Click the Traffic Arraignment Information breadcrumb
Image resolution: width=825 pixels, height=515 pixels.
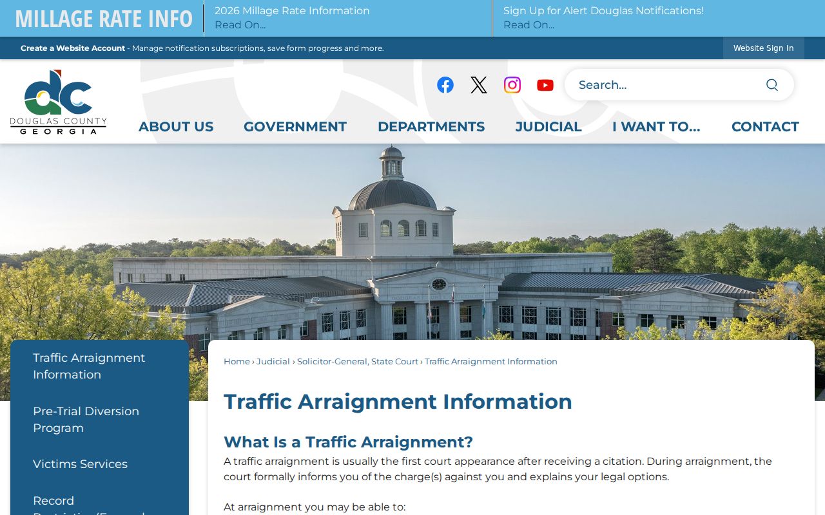[491, 362]
